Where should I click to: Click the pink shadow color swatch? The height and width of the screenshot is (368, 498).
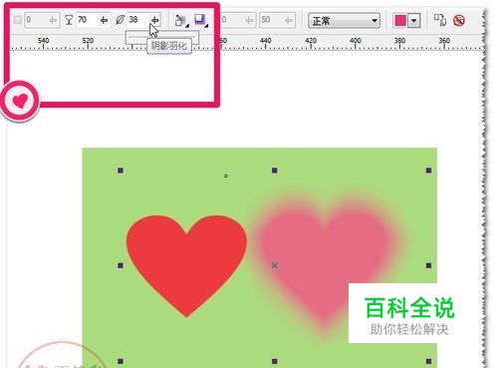click(x=400, y=21)
